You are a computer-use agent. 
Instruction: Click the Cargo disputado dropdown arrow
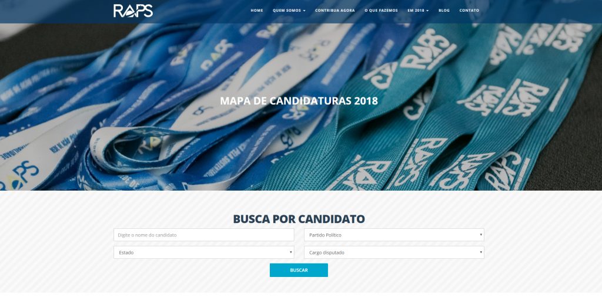(x=481, y=252)
